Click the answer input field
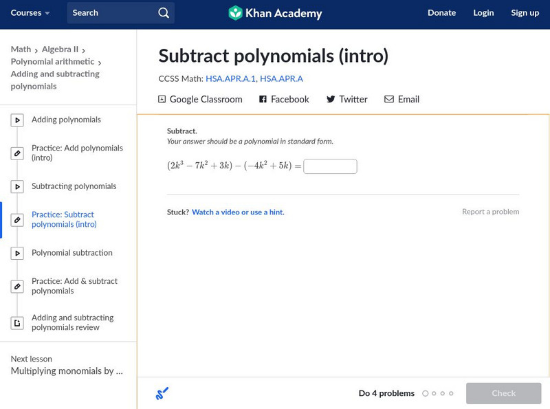Viewport: 550px width, 409px height. tap(330, 166)
